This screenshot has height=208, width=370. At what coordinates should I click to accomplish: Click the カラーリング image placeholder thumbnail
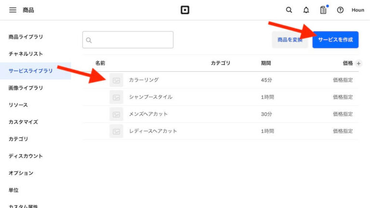(x=116, y=80)
